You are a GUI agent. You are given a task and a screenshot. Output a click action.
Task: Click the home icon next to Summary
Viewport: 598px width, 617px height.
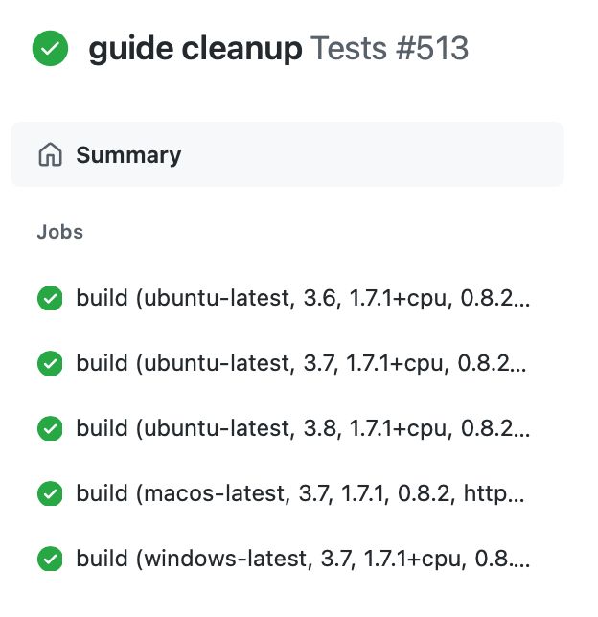51,154
